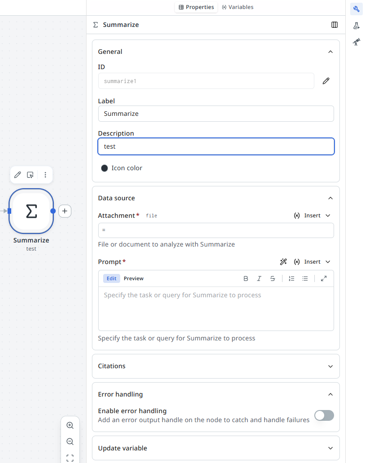Pick the Icon color swatch

pyautogui.click(x=104, y=168)
